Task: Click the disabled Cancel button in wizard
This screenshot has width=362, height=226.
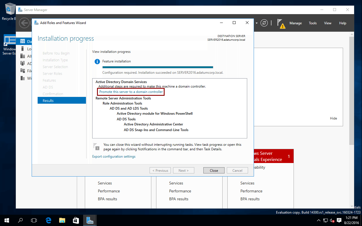Action: click(x=237, y=170)
